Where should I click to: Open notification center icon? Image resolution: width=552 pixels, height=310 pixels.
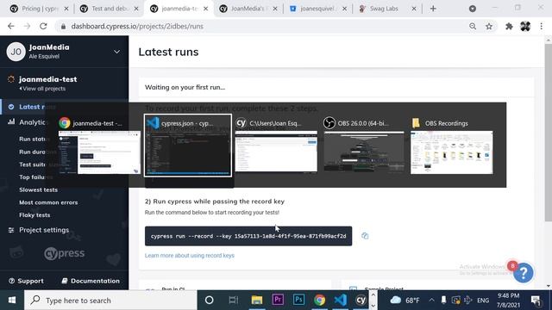pyautogui.click(x=536, y=301)
